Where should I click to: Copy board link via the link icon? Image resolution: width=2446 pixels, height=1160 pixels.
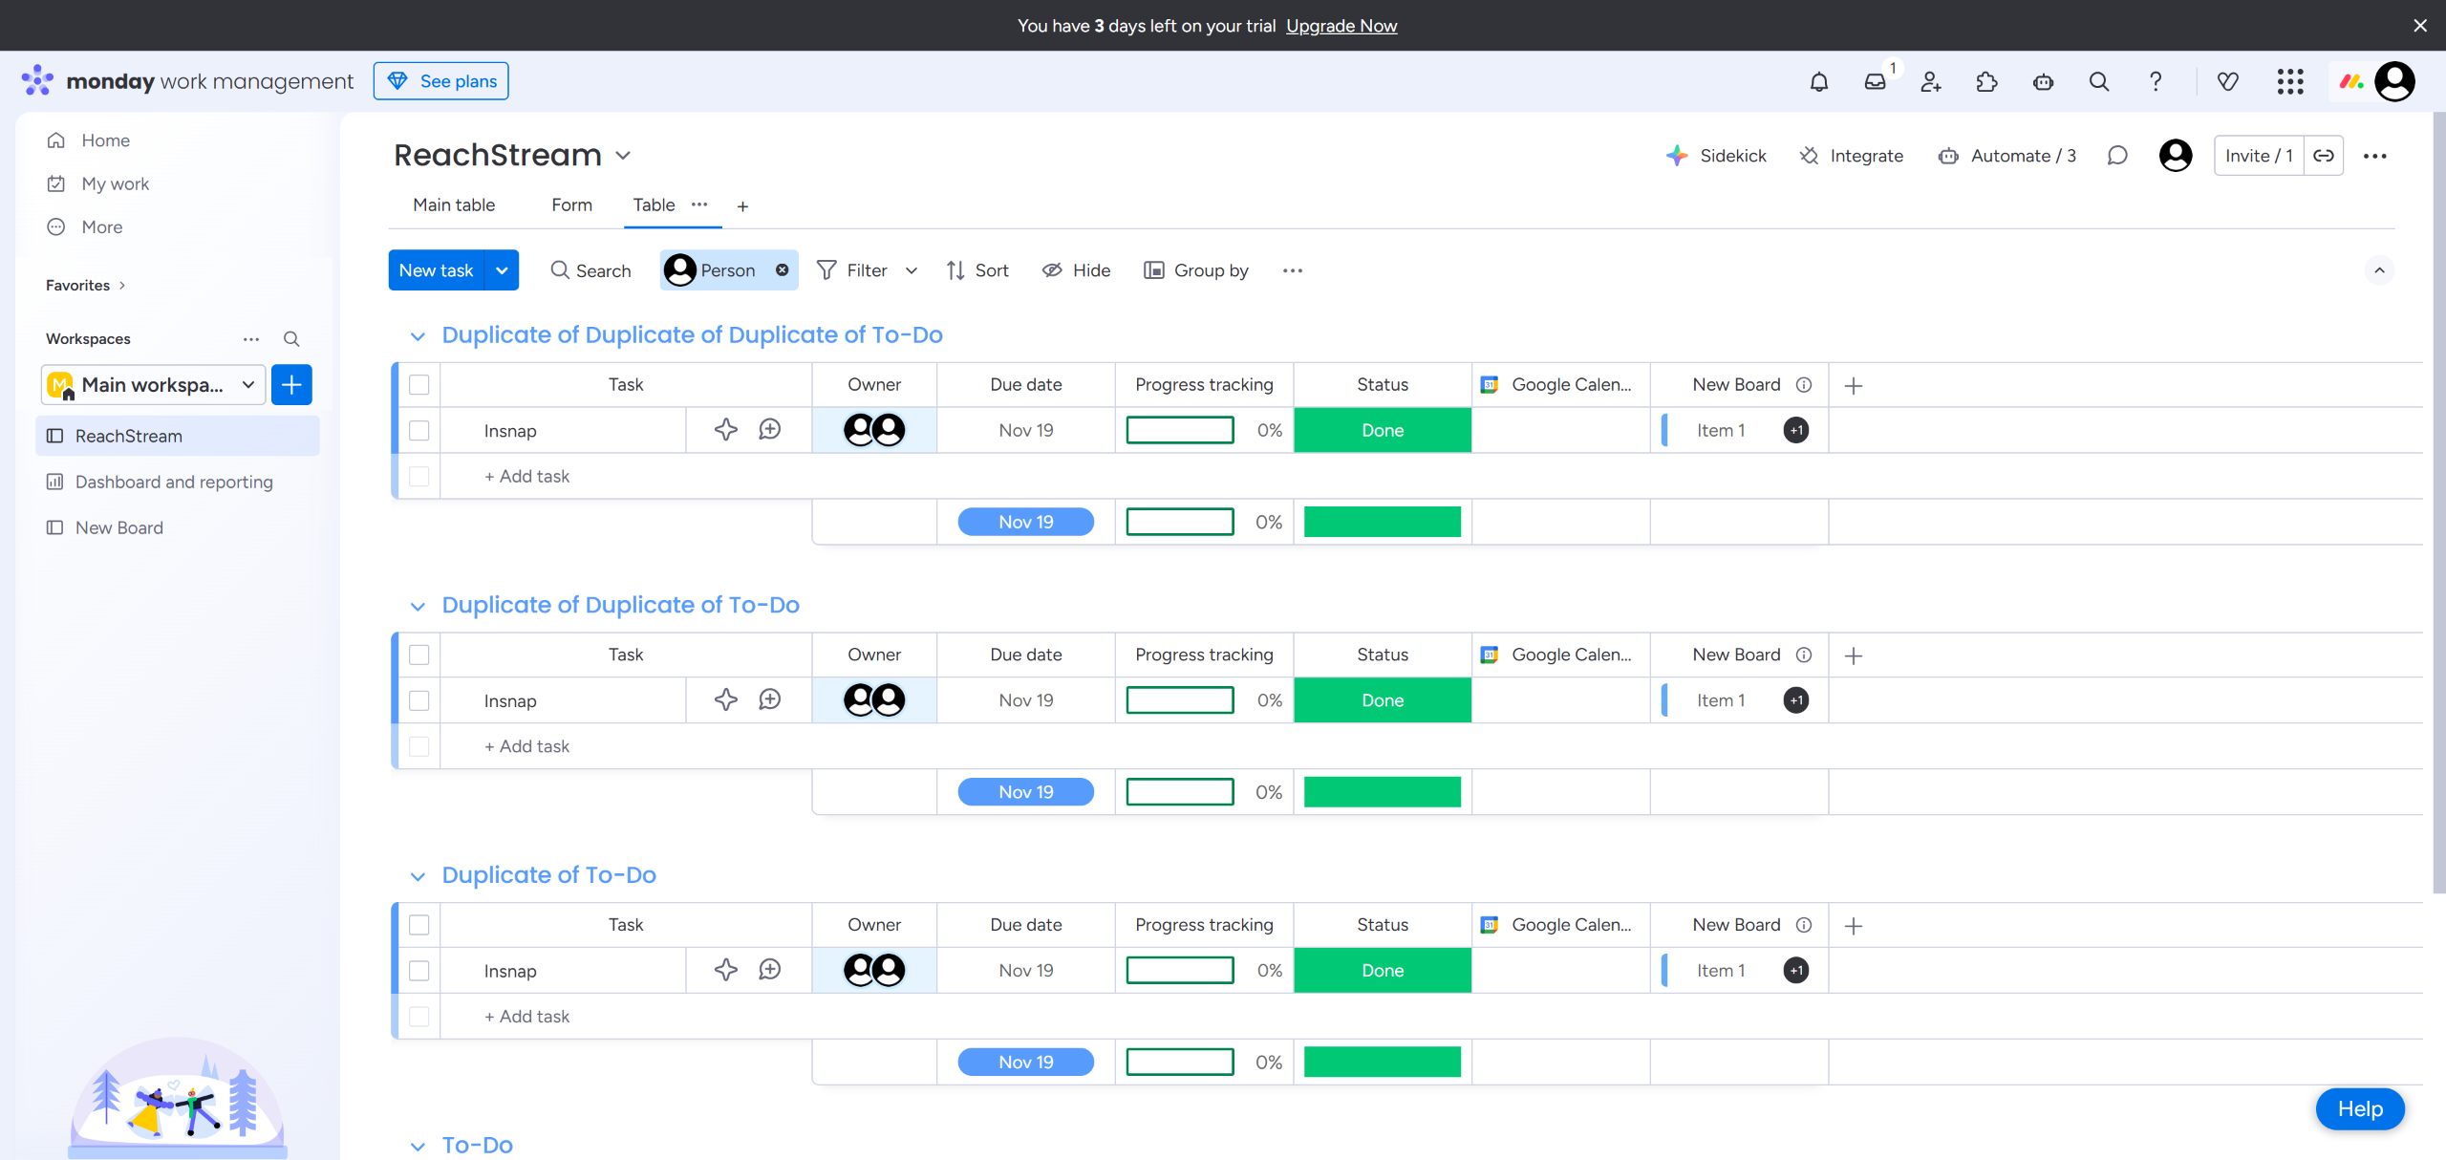coord(2324,156)
